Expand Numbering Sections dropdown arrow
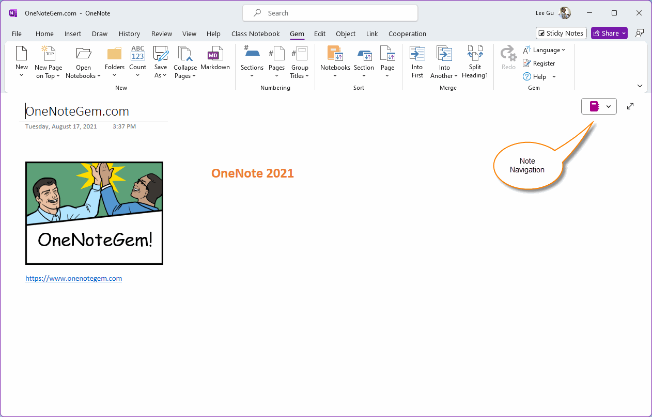The image size is (652, 417). [252, 75]
